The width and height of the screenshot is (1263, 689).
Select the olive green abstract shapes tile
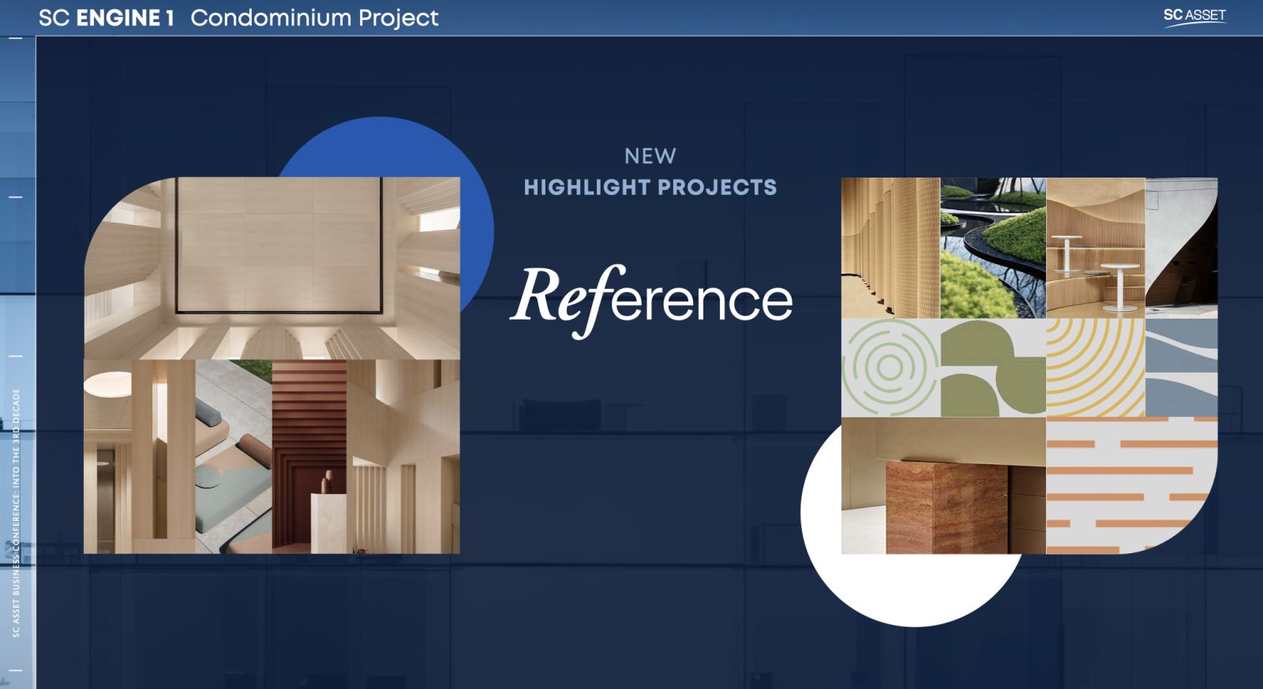coord(992,368)
